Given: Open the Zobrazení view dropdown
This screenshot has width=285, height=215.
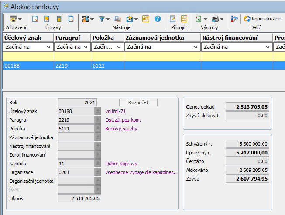Looking at the screenshot, I should (x=16, y=19).
